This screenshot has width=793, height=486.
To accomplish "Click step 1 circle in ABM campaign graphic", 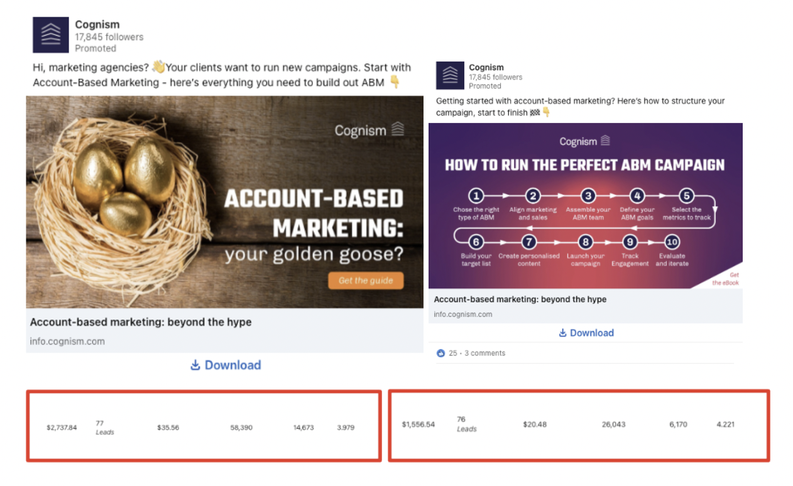I will pyautogui.click(x=476, y=196).
